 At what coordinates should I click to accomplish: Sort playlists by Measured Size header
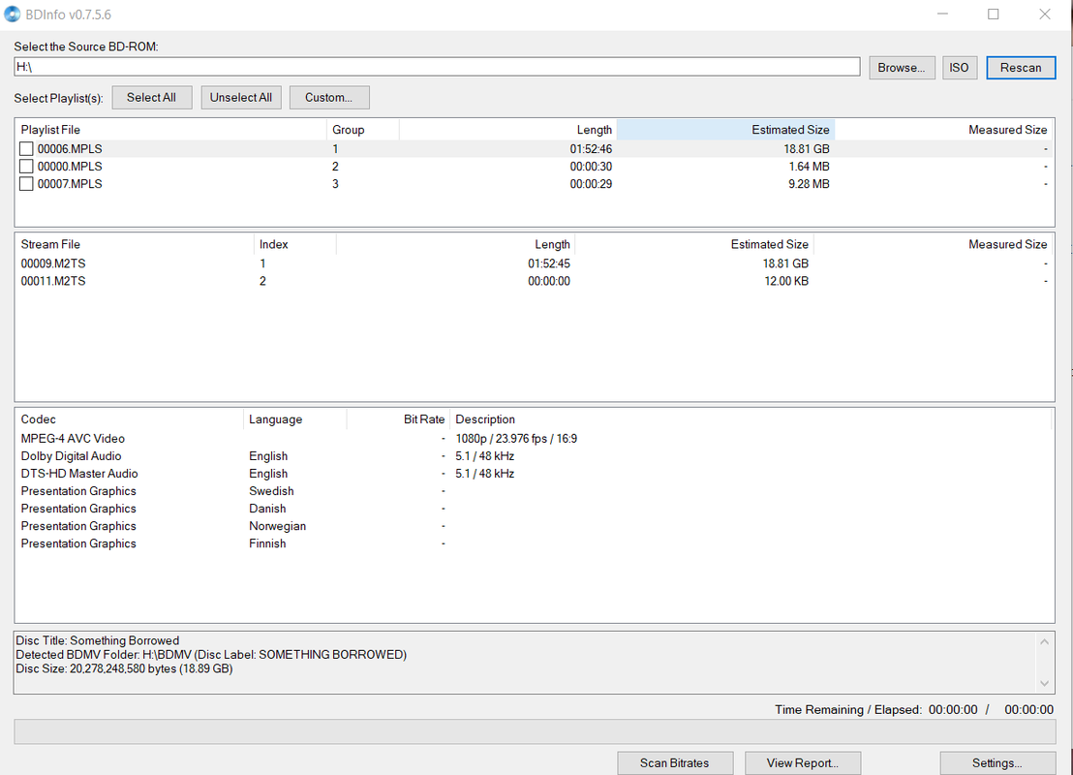pos(943,130)
